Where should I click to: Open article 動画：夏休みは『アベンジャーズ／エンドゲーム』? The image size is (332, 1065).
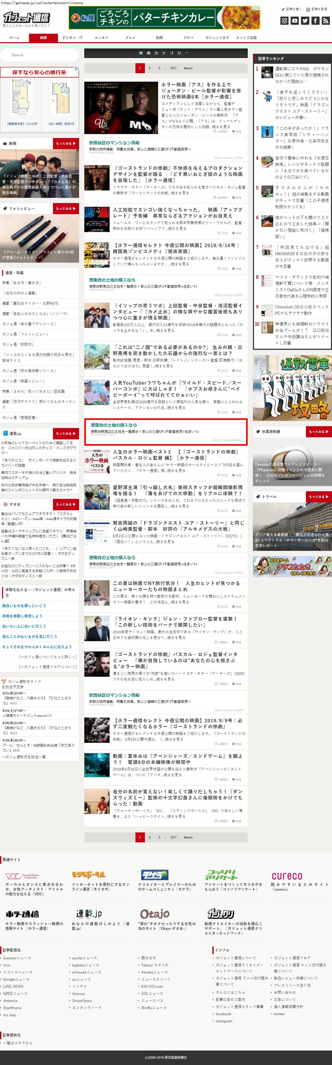click(x=178, y=759)
